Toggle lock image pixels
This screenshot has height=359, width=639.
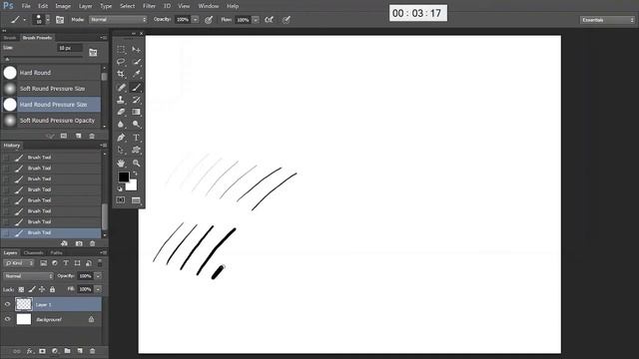(x=32, y=289)
